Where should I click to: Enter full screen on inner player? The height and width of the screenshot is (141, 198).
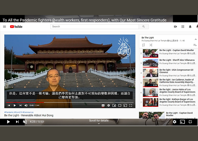pyautogui.click(x=131, y=105)
